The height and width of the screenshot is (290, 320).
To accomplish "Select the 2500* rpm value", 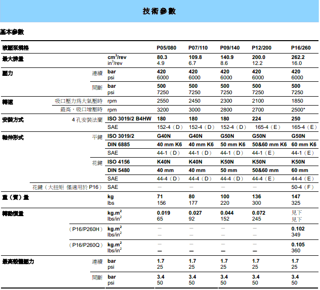I will click(x=298, y=110).
